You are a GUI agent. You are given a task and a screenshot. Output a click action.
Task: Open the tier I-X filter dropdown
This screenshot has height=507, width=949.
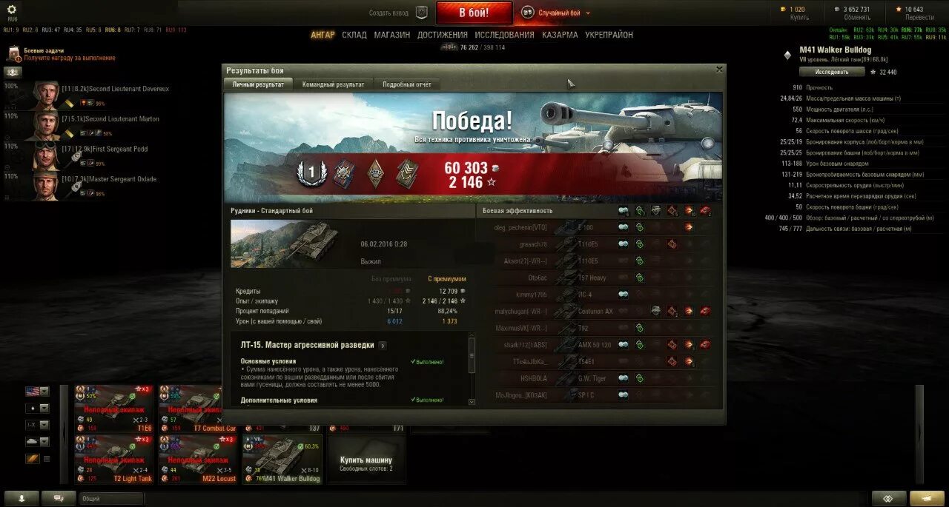(38, 425)
